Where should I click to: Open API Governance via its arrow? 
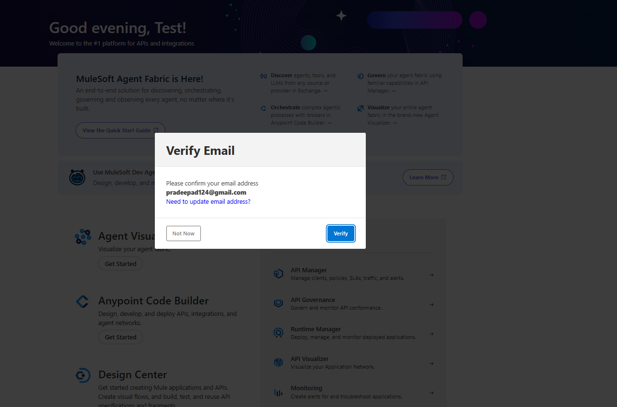431,304
